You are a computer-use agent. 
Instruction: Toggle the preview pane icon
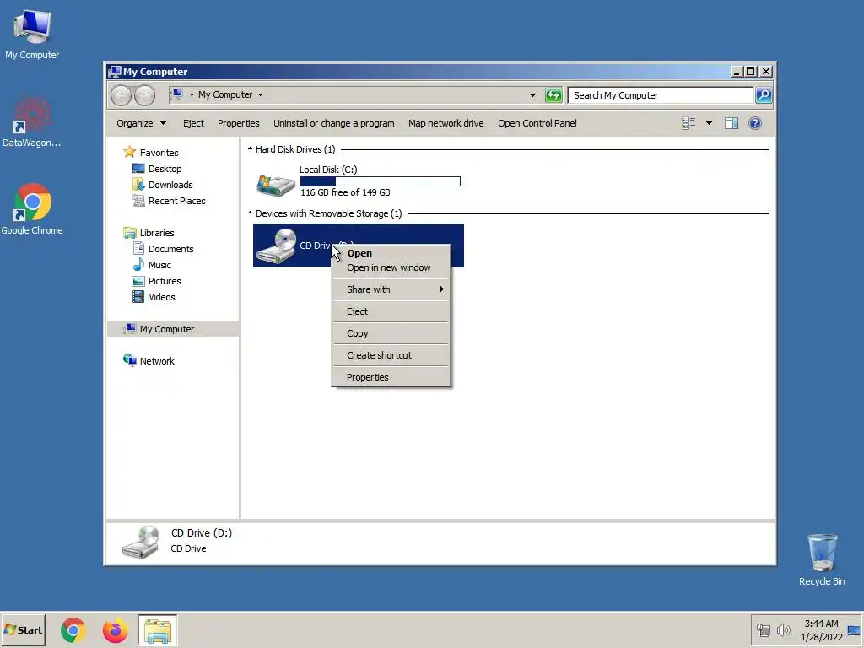[732, 123]
